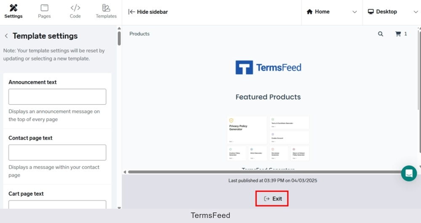Click Hide sidebar button
421x223 pixels.
click(148, 12)
